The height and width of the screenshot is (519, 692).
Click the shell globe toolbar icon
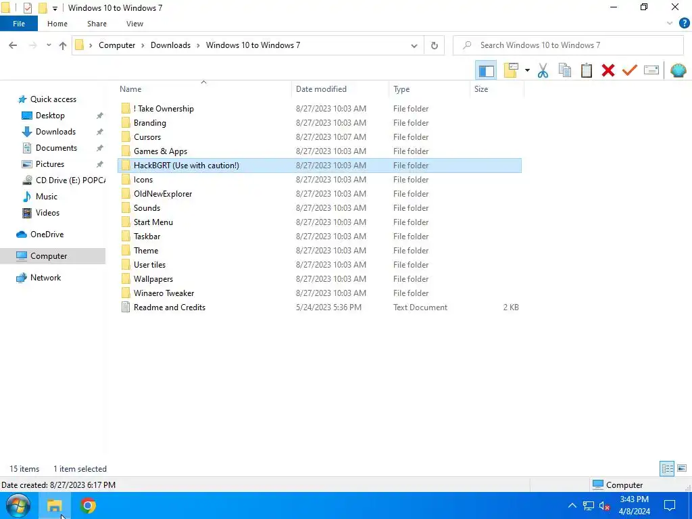(678, 70)
